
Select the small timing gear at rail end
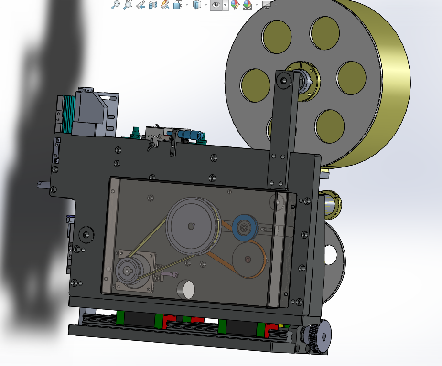(x=322, y=336)
